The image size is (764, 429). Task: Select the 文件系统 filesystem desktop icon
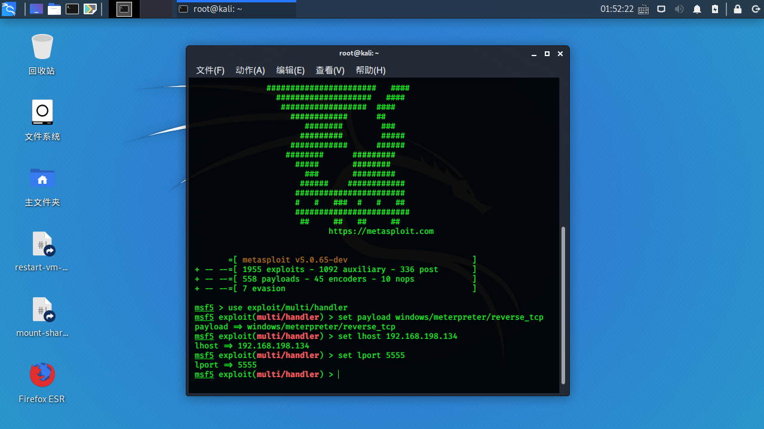click(42, 120)
